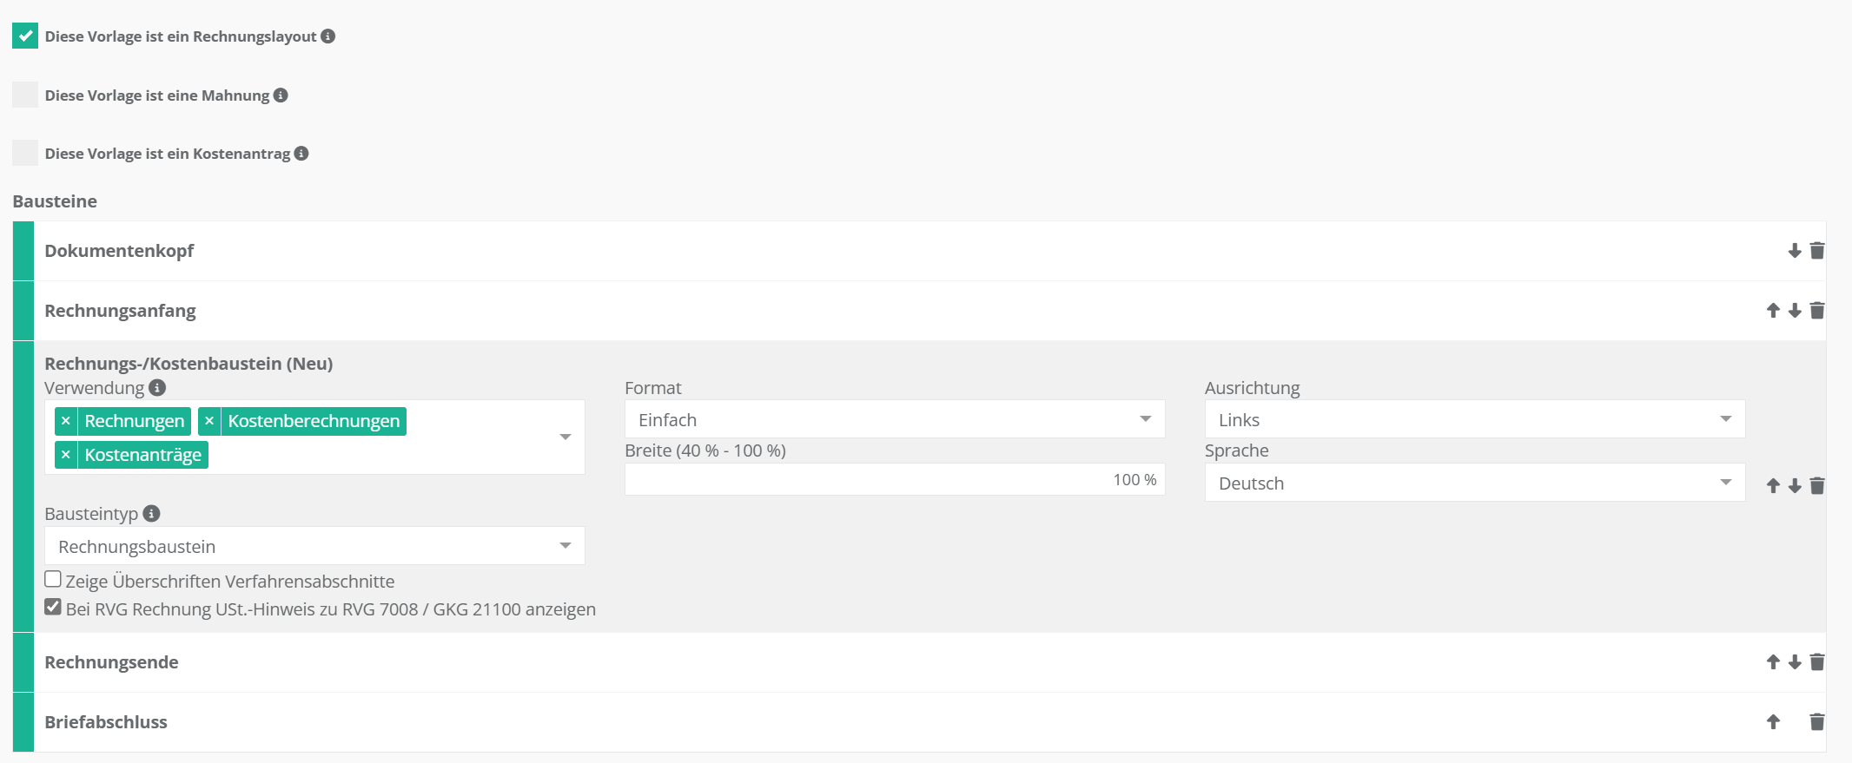Delete the Dokumentenkopf block via trash icon
The height and width of the screenshot is (763, 1852).
pos(1816,251)
